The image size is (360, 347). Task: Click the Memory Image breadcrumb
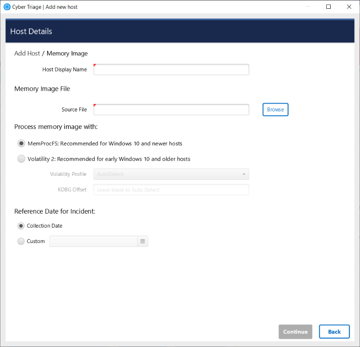click(67, 54)
